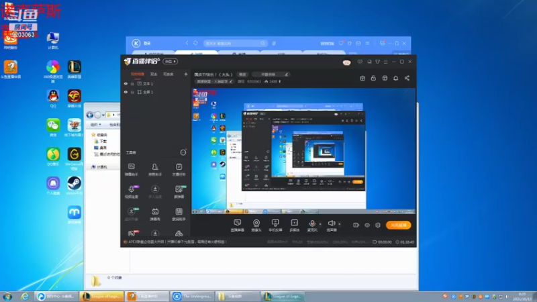Switch to the third scene tab
This screenshot has width=537, height=302.
click(x=168, y=74)
